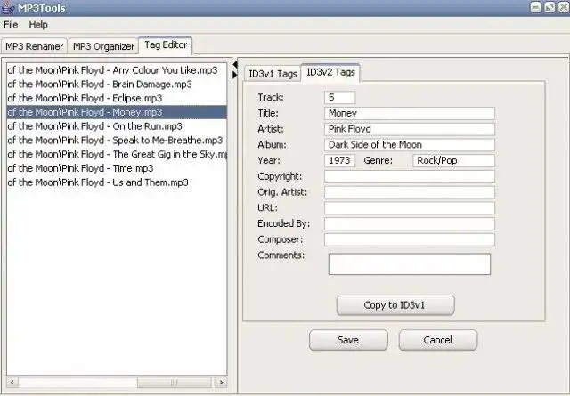Switch to the MP3 Organizer tab

coord(103,46)
